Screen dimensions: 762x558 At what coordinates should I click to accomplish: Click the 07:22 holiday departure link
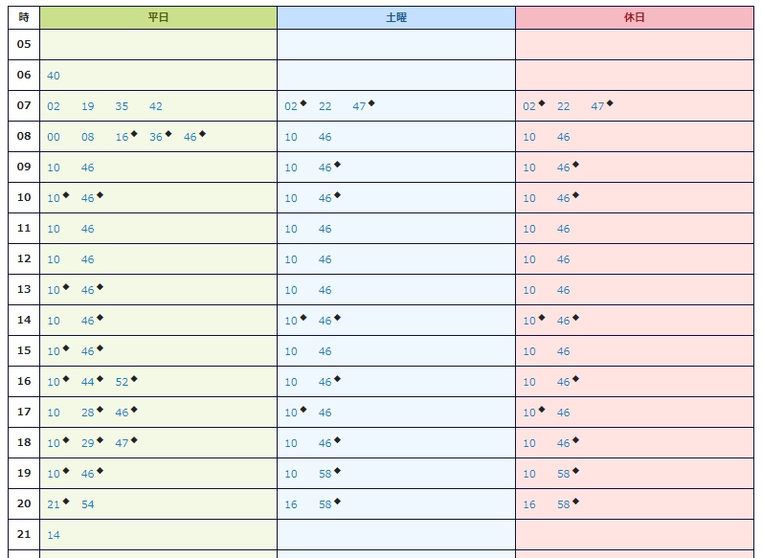564,107
